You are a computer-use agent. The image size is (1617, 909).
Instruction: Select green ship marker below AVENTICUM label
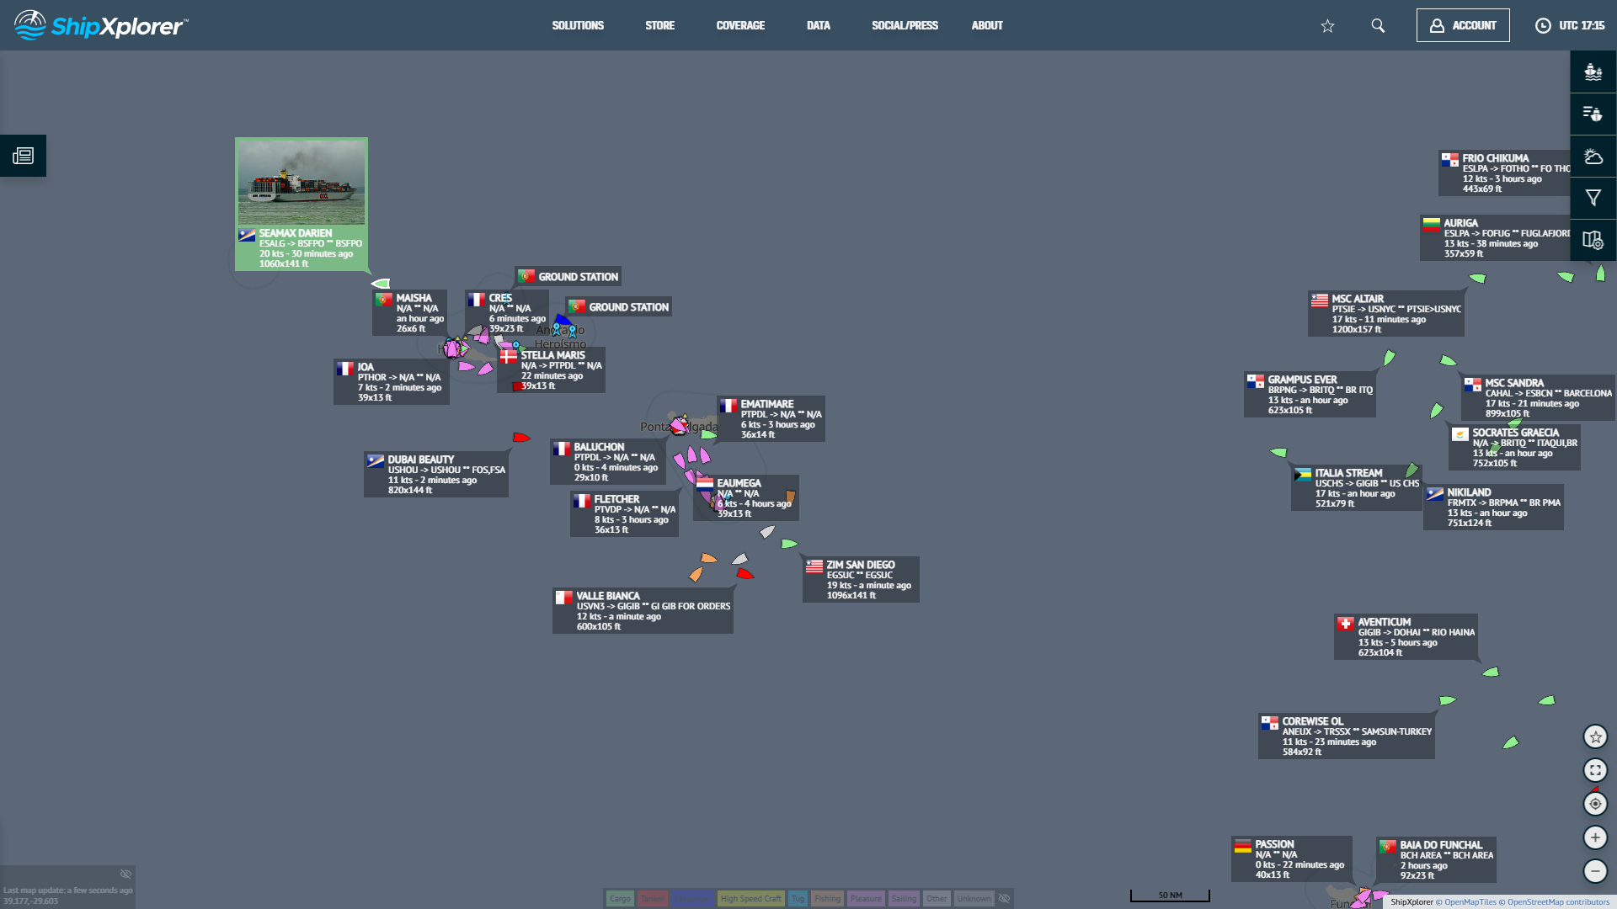pos(1491,672)
